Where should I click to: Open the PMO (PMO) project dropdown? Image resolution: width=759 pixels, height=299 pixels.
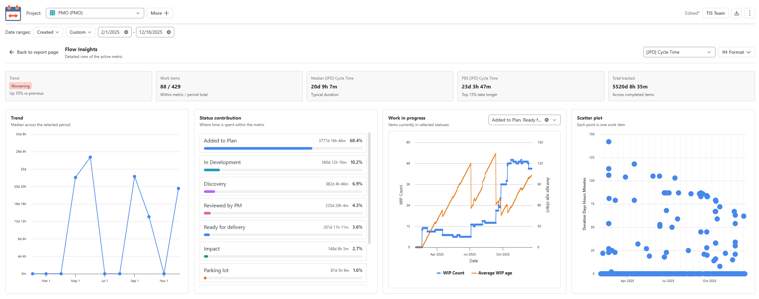point(95,13)
